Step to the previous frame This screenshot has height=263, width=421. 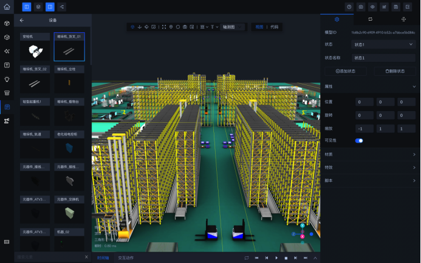click(267, 258)
